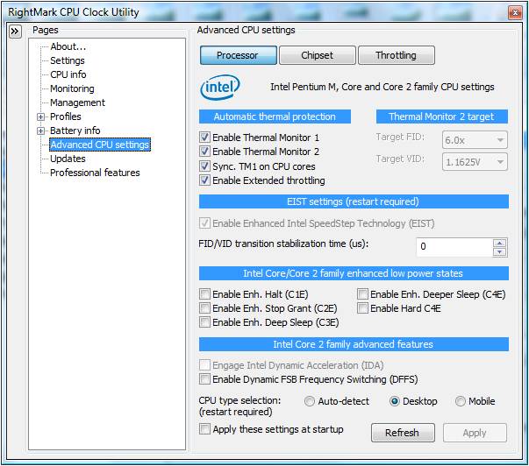This screenshot has height=466, width=529.
Task: Click the Apply button
Action: [x=475, y=433]
